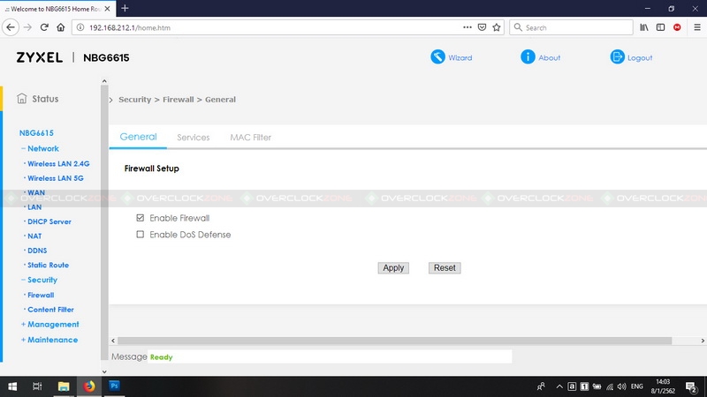Switch to the Services tab
Image resolution: width=707 pixels, height=397 pixels.
coord(193,138)
